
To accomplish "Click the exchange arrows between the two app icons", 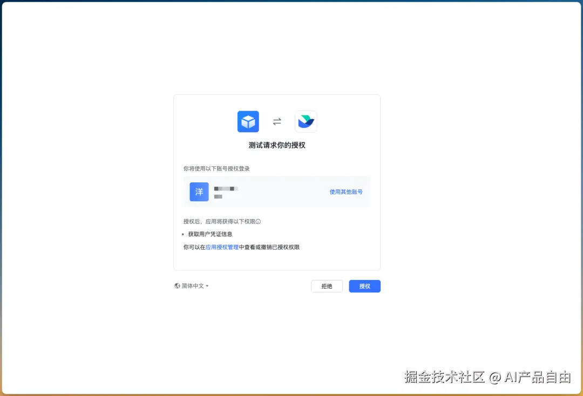I will click(277, 121).
